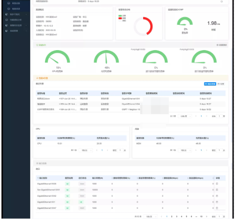Click the red segment of alarm donut chart
Screen dimensions: 235x219
click(151, 26)
